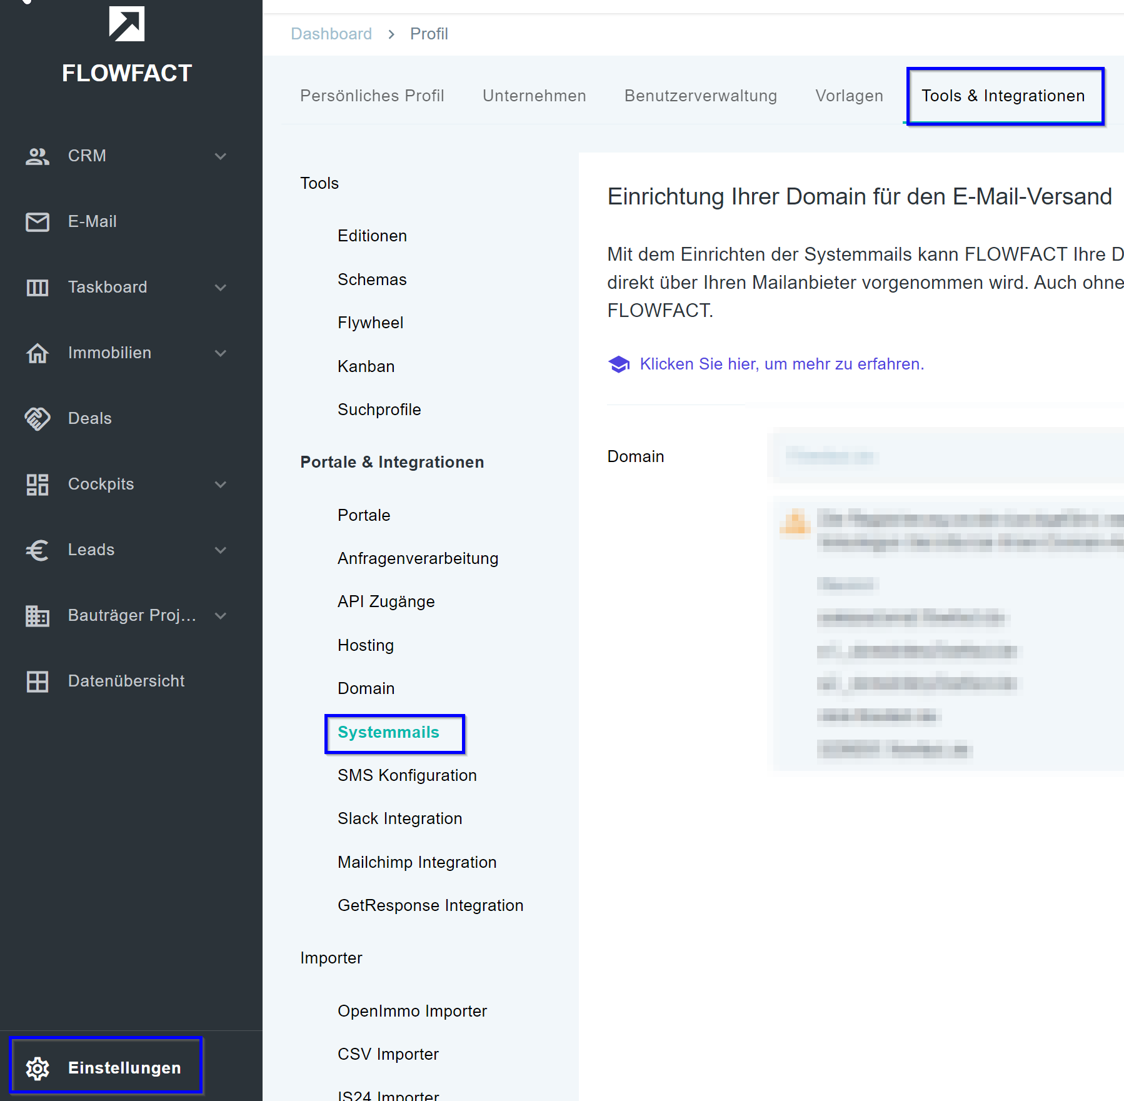Open the Benutzerverwaltung tab
Screen dimensions: 1124x1101
pos(701,96)
